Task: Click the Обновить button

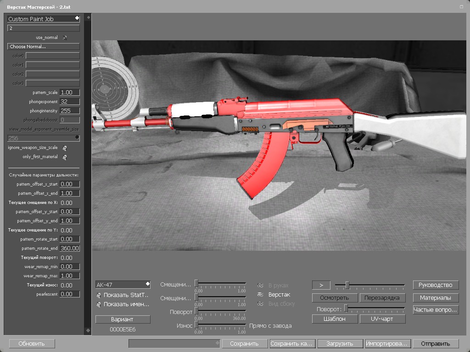Action: click(x=32, y=344)
